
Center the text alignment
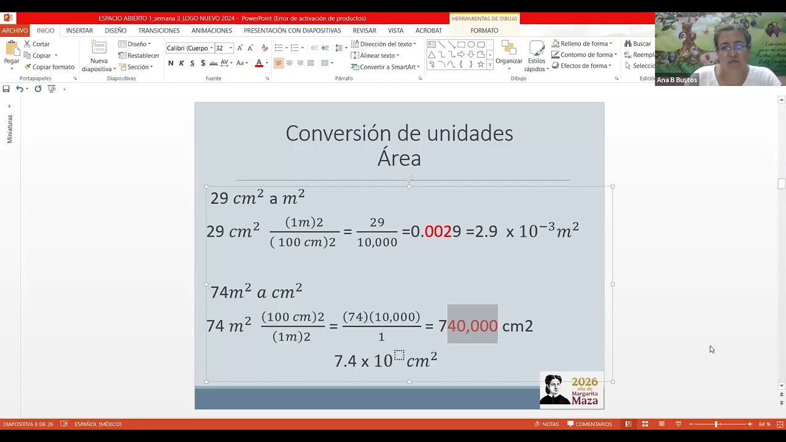pos(289,63)
